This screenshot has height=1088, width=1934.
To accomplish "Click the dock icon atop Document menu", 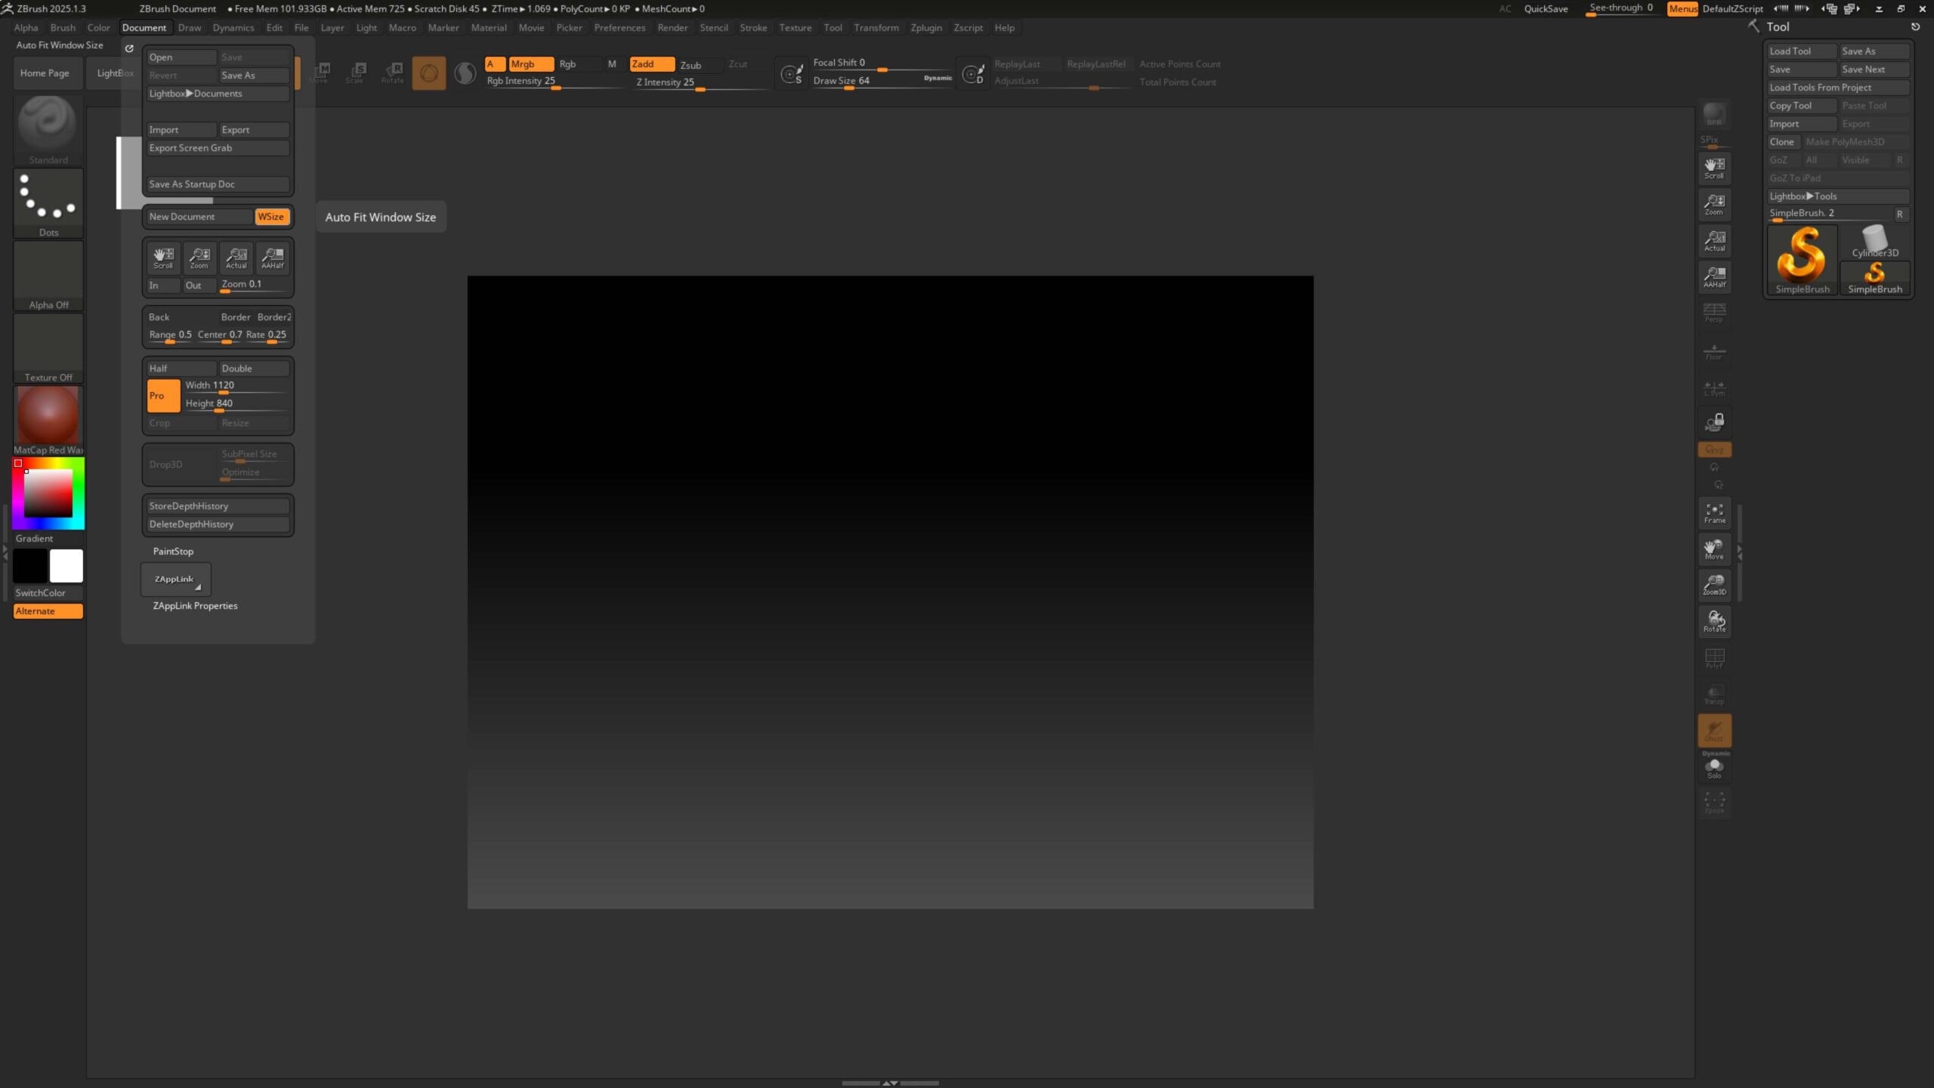I will 129,48.
